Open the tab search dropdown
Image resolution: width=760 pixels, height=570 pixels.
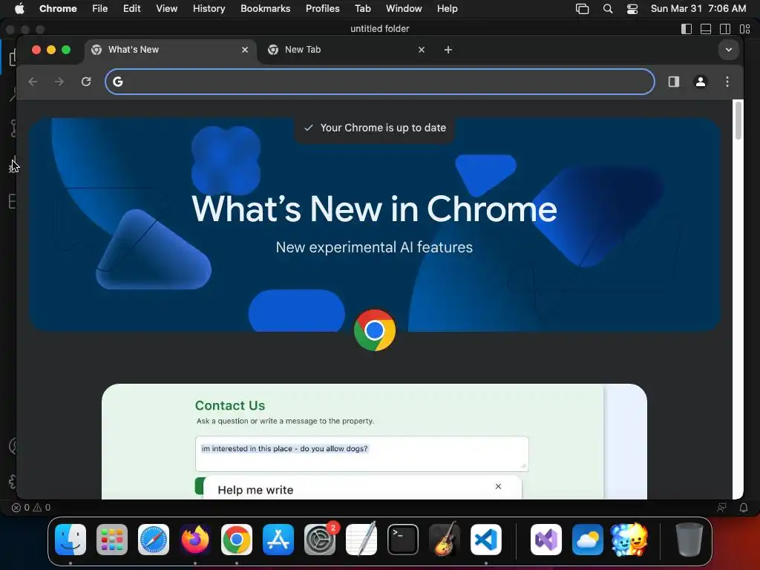click(x=729, y=50)
